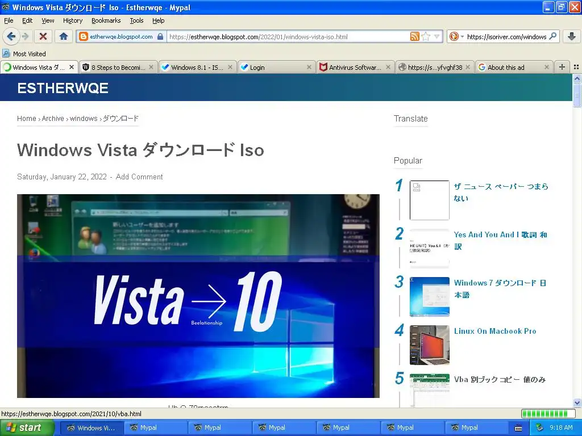Open the File menu

click(x=8, y=20)
